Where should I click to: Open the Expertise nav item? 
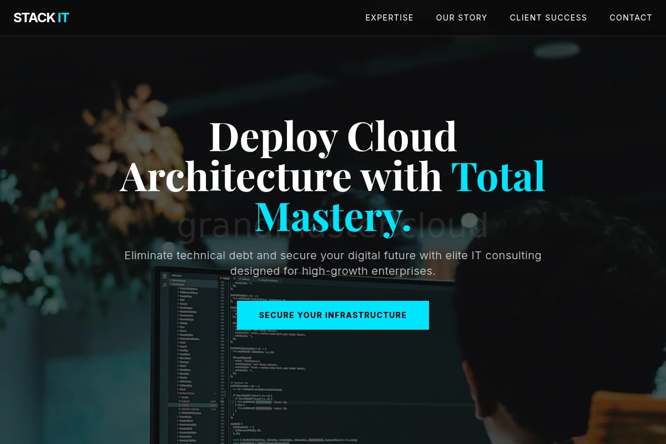pos(389,18)
